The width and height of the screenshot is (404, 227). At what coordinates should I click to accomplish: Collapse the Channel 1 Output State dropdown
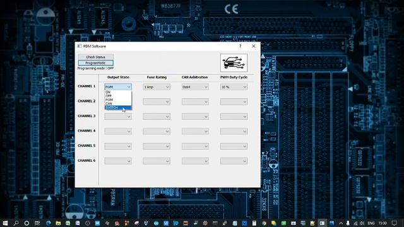(x=118, y=87)
